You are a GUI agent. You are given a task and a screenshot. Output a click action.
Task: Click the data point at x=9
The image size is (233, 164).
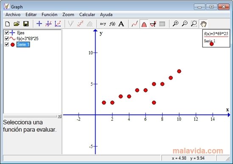[x=171, y=78]
